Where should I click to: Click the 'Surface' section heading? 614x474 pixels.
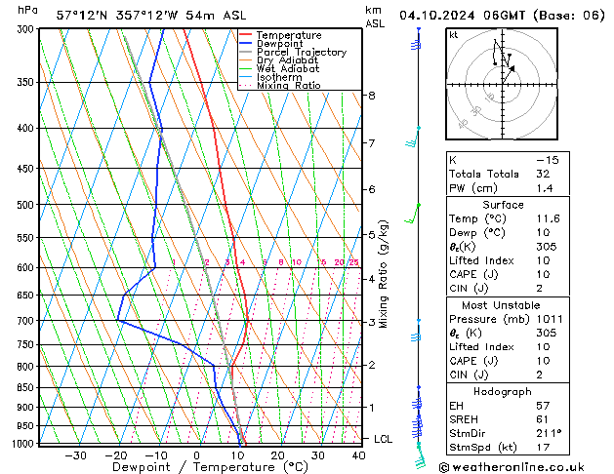503,205
